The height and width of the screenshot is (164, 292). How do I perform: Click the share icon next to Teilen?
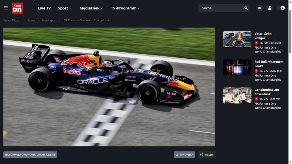pyautogui.click(x=202, y=155)
